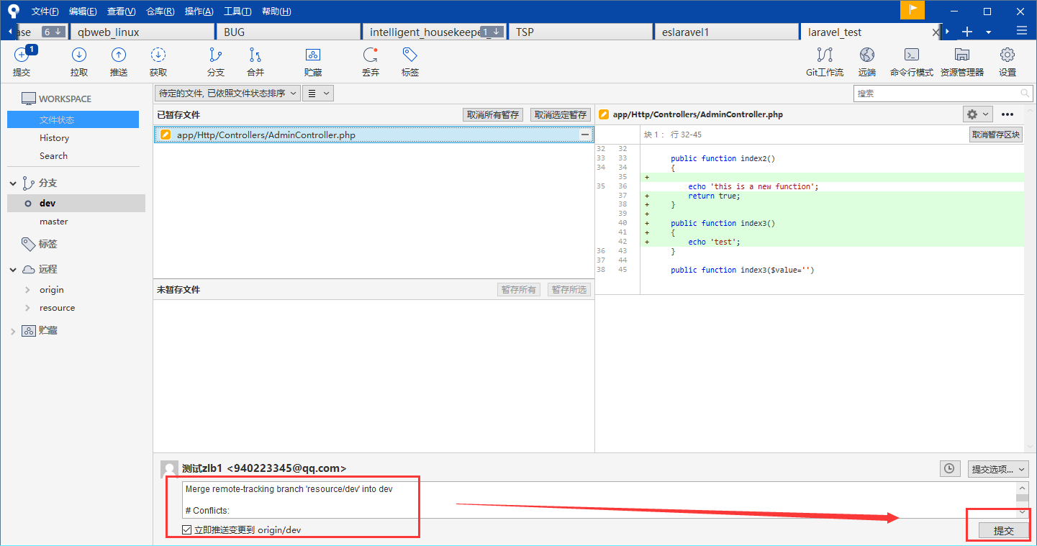Unstage AdminController.php using its minus box
This screenshot has height=546, width=1037.
[585, 135]
